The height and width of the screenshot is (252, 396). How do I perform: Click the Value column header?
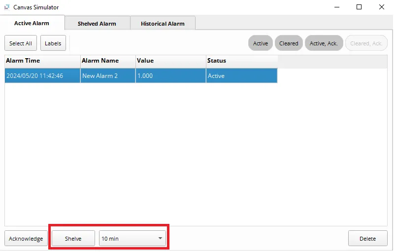tap(170, 61)
